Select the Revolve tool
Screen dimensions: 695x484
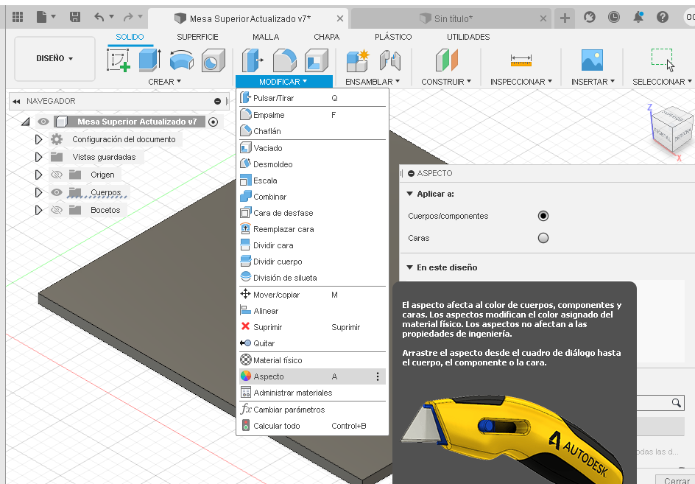182,60
